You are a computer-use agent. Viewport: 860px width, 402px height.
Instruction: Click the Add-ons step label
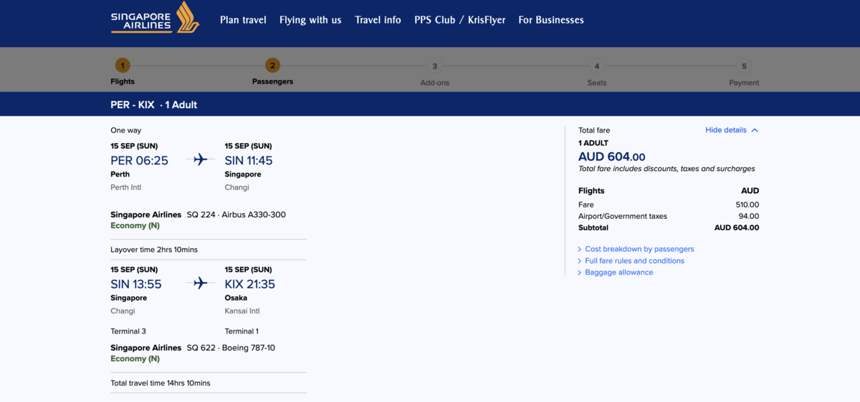(x=435, y=83)
